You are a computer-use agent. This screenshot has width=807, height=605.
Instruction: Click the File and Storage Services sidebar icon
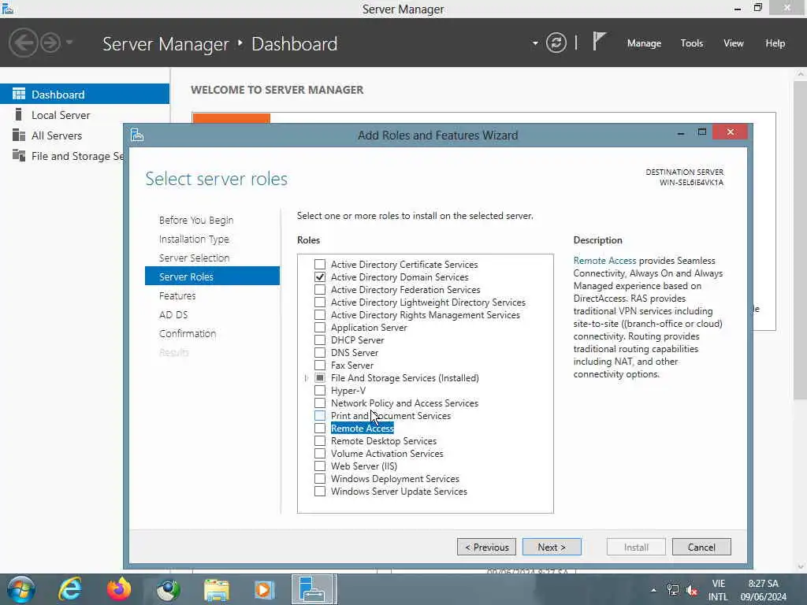(x=19, y=155)
